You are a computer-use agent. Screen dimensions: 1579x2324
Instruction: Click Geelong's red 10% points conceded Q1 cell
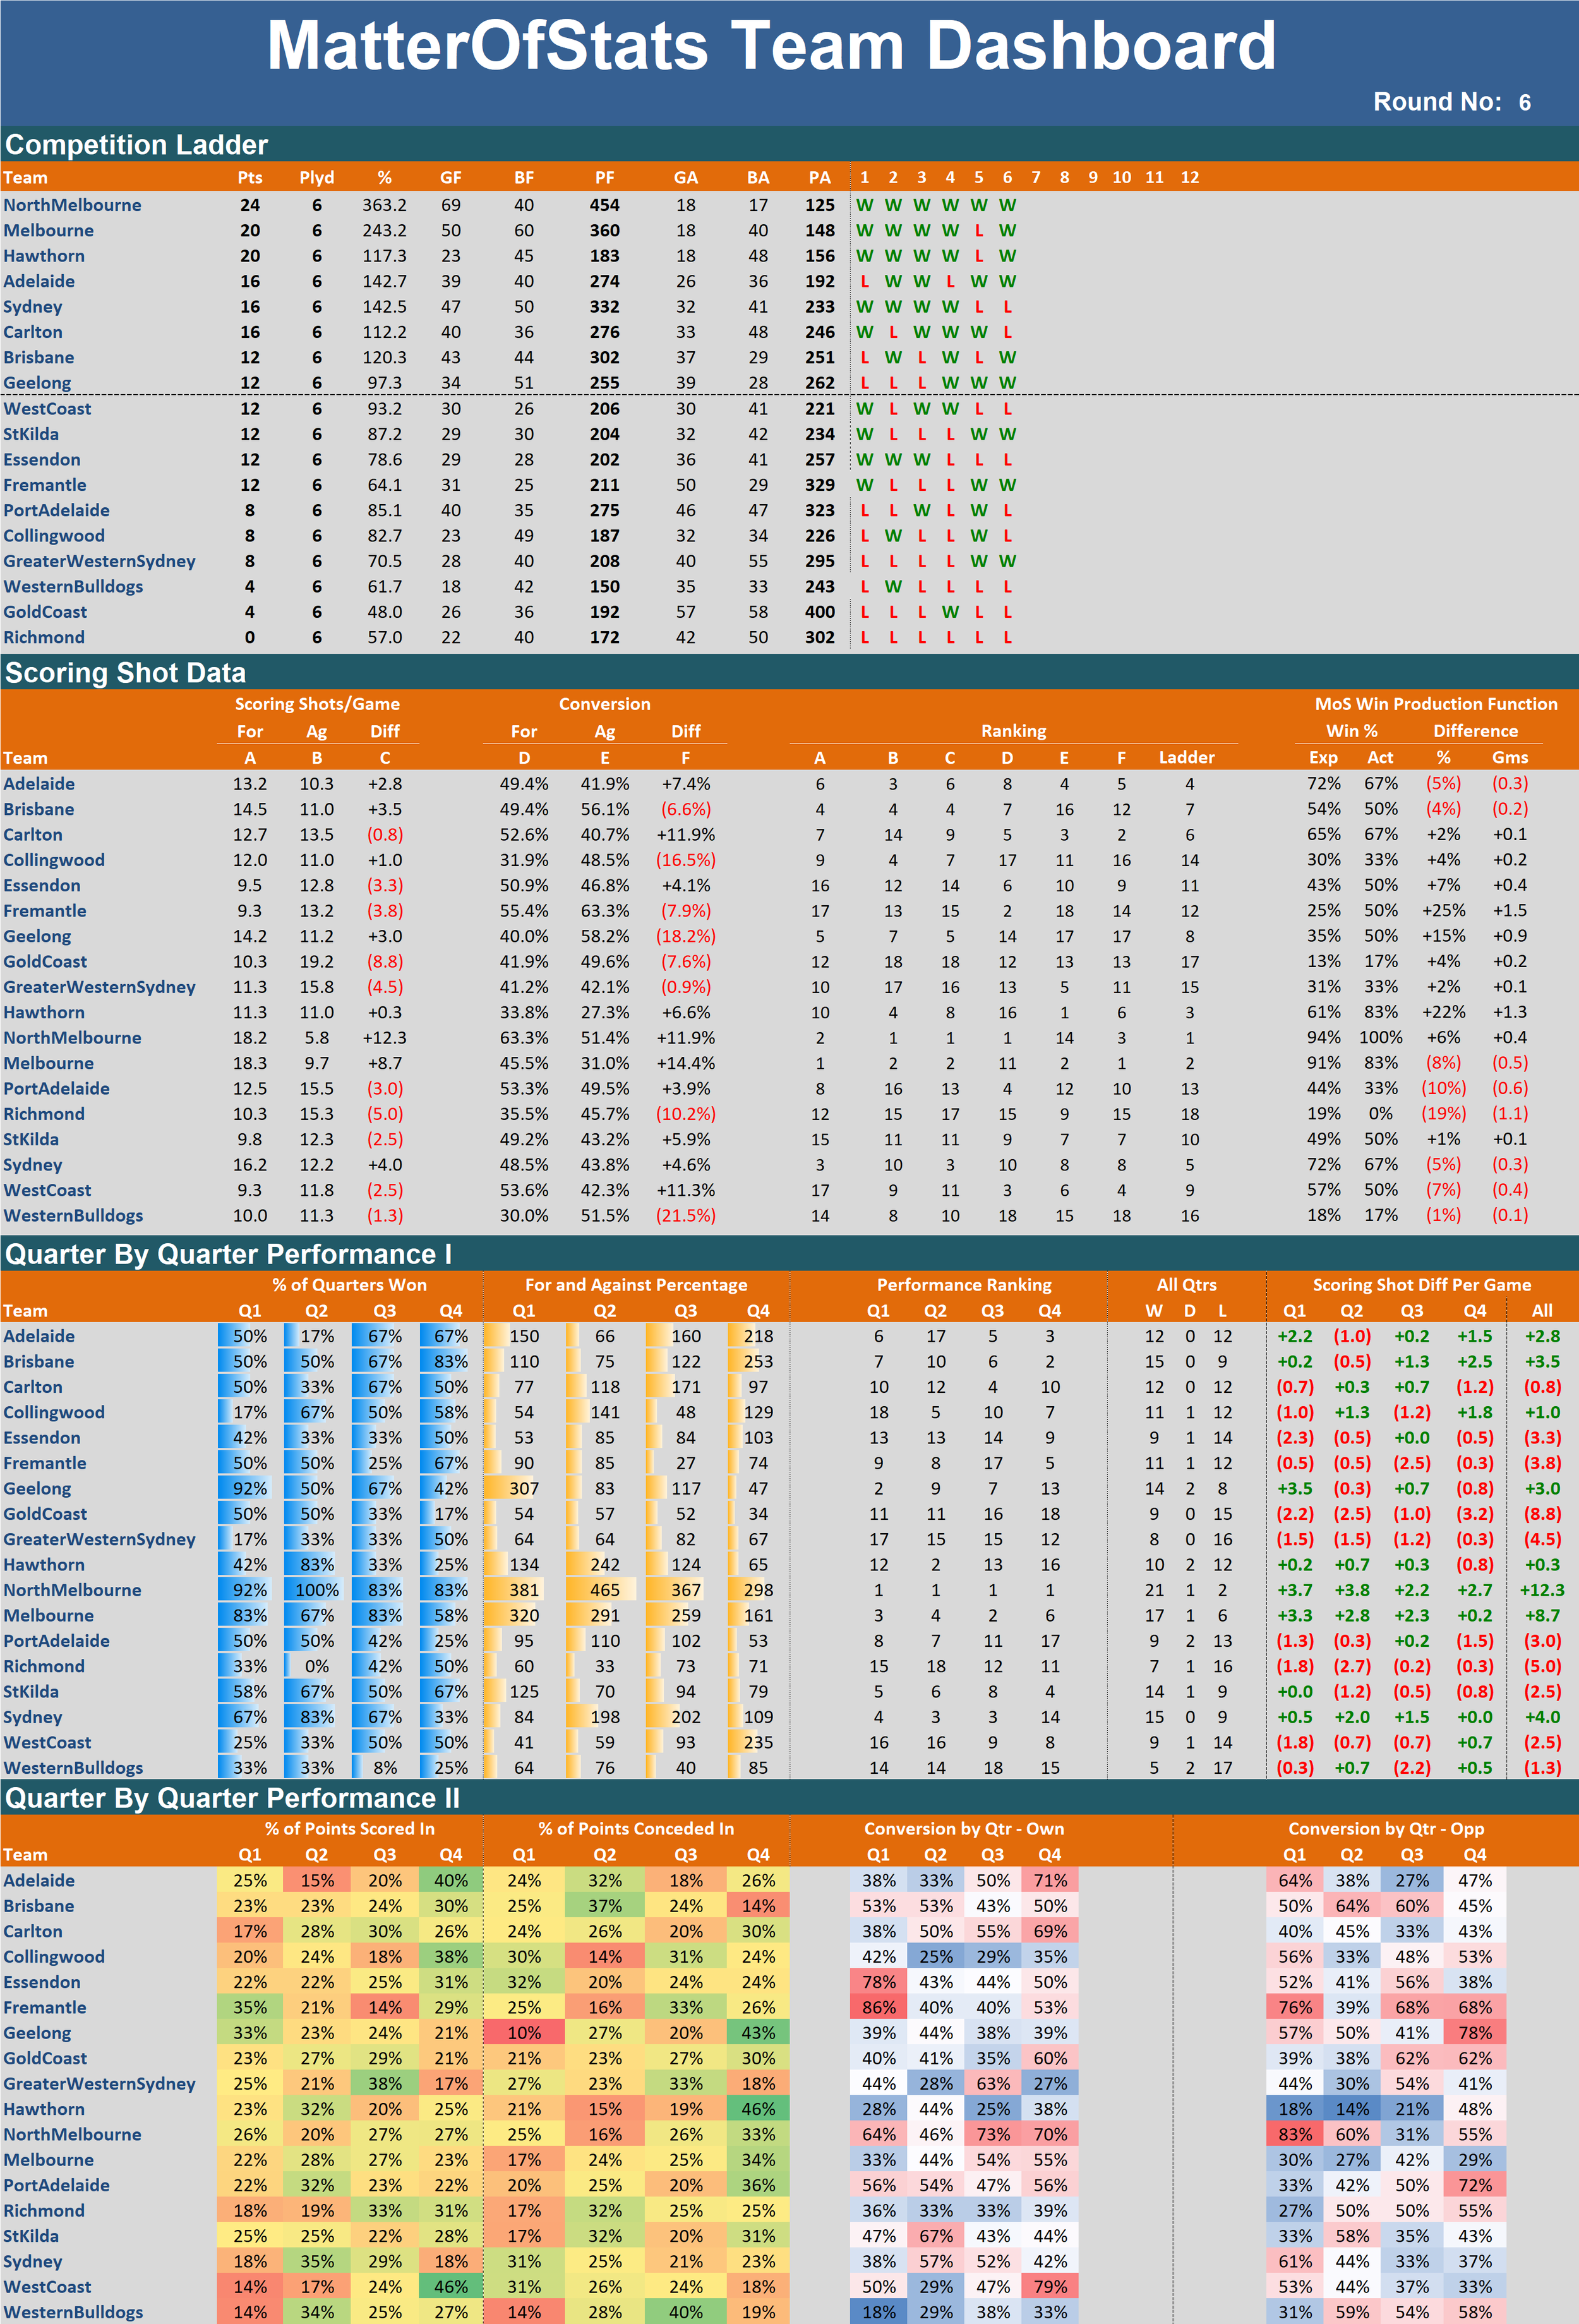coord(523,2032)
